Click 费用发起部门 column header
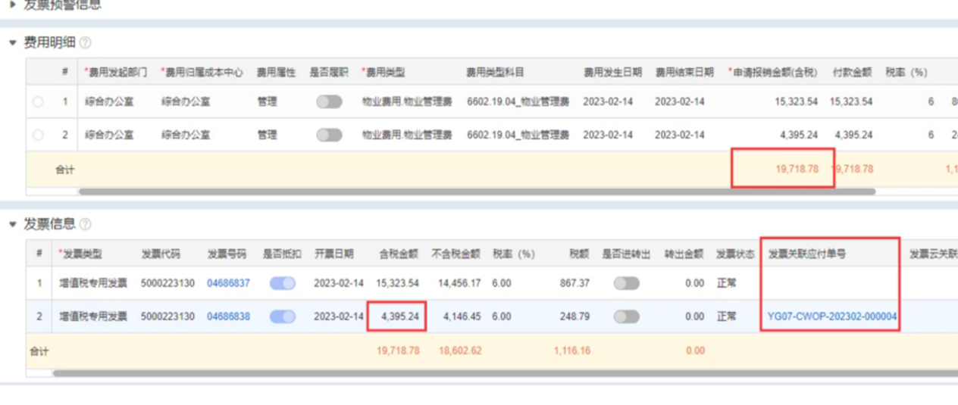Screen dimensions: 958x405 click(x=116, y=73)
